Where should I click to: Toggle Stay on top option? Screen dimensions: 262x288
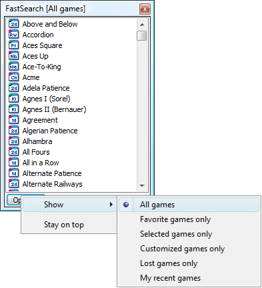point(70,225)
